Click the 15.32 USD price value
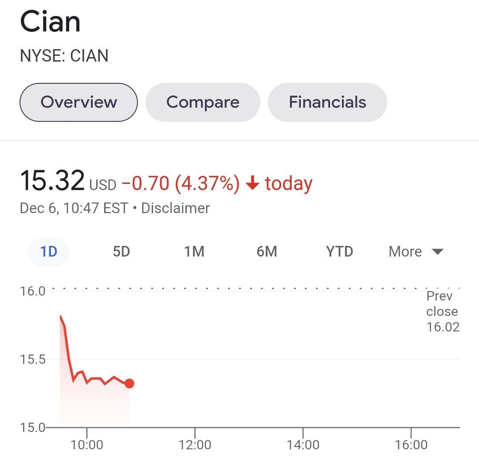The width and height of the screenshot is (479, 471). tap(52, 182)
